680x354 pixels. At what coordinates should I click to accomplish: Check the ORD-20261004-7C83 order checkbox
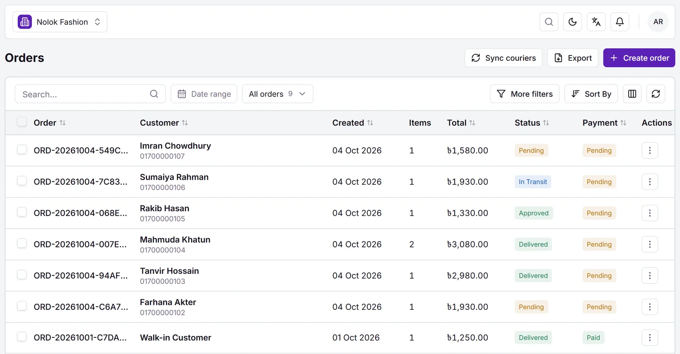coord(22,181)
